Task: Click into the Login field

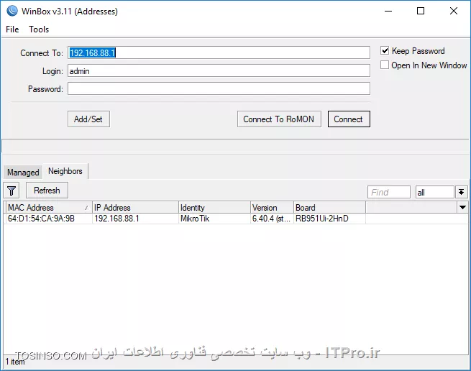Action: [219, 70]
